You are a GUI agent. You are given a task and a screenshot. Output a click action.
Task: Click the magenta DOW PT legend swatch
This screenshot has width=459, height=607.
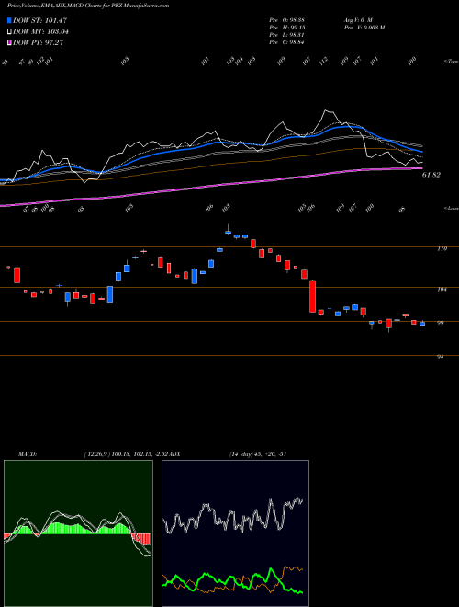click(10, 42)
